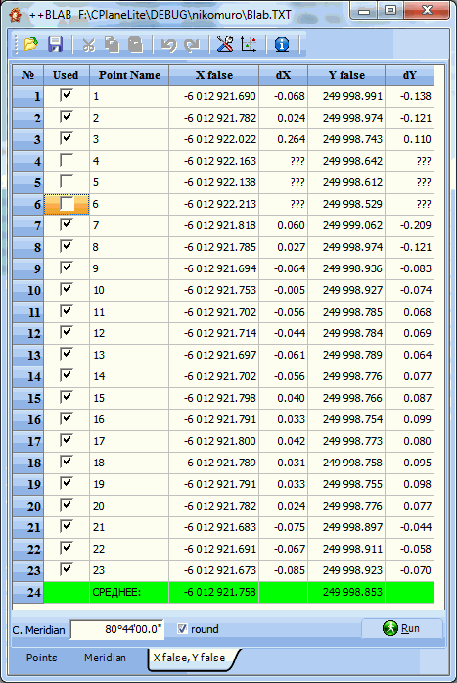Click the Copy icon in toolbar
Viewport: 457px width, 683px height.
112,45
